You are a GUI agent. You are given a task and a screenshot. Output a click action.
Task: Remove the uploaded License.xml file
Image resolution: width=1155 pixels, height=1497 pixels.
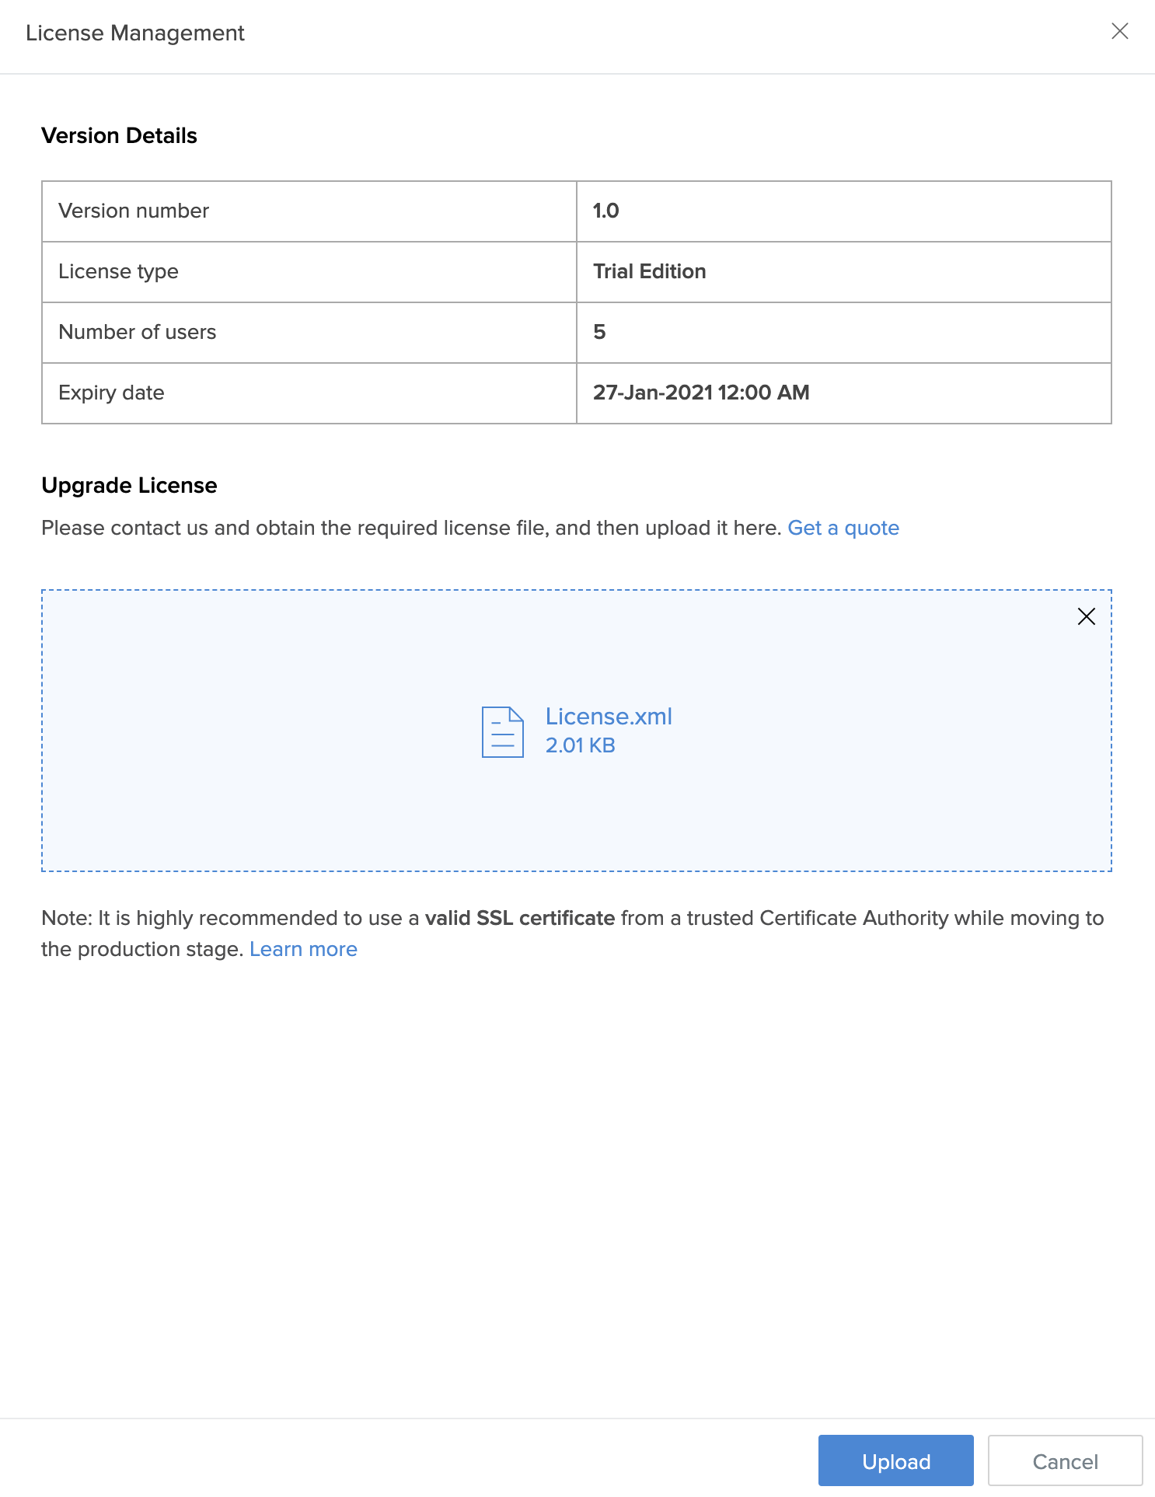click(1086, 616)
